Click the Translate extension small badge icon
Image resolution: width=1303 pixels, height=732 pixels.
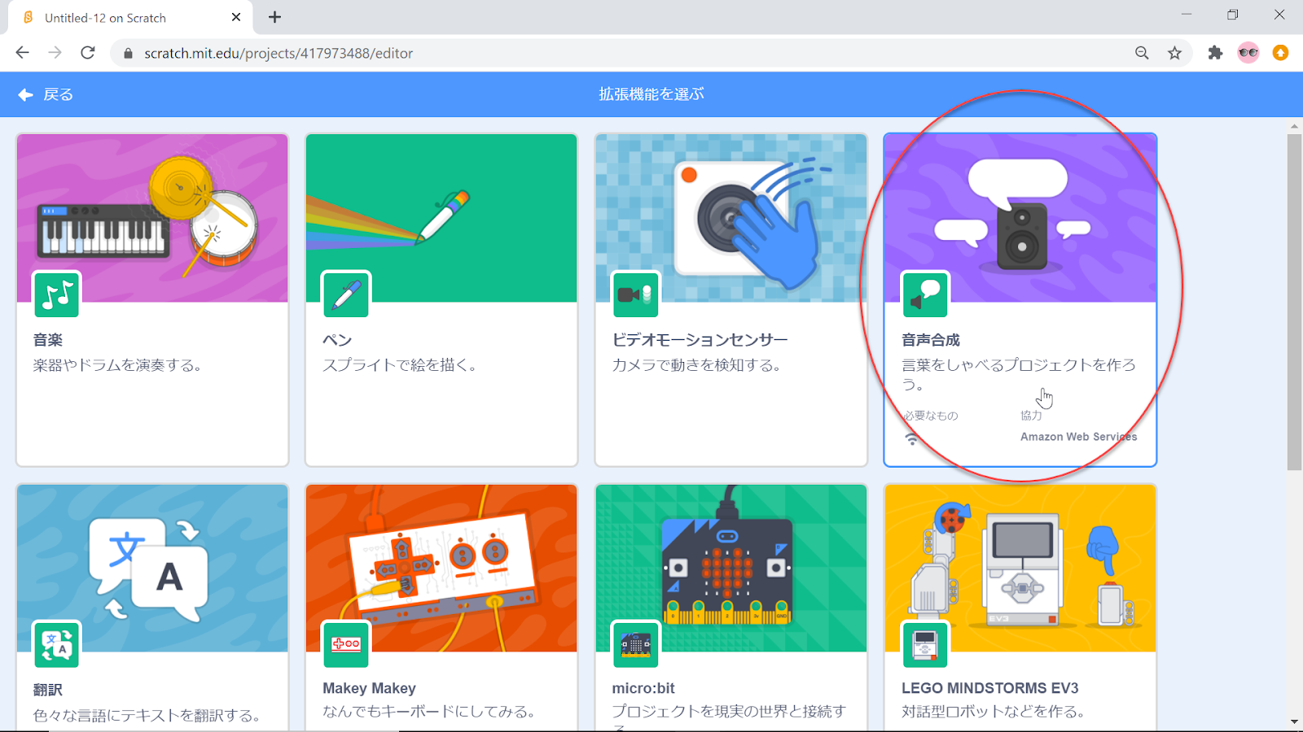[x=57, y=645]
